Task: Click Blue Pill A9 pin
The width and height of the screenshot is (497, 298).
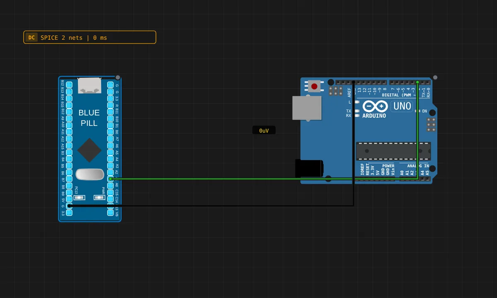Action: [69, 118]
